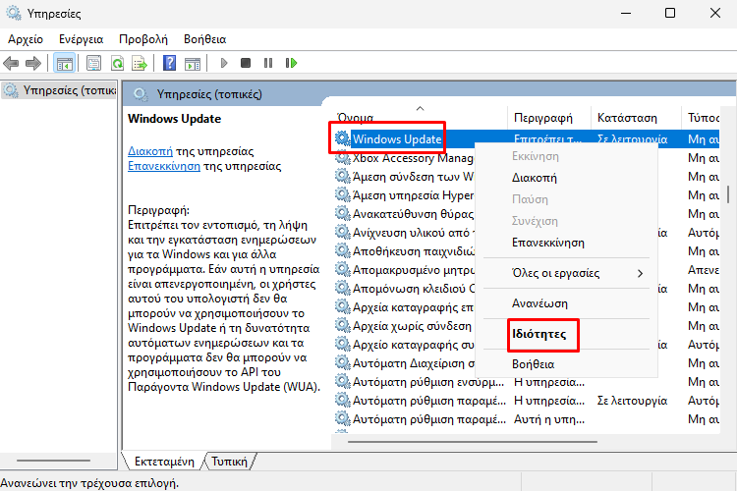Click gear icon beside Αρχεία χωρίς σύνδεση
Image resolution: width=737 pixels, height=491 pixels.
click(342, 326)
